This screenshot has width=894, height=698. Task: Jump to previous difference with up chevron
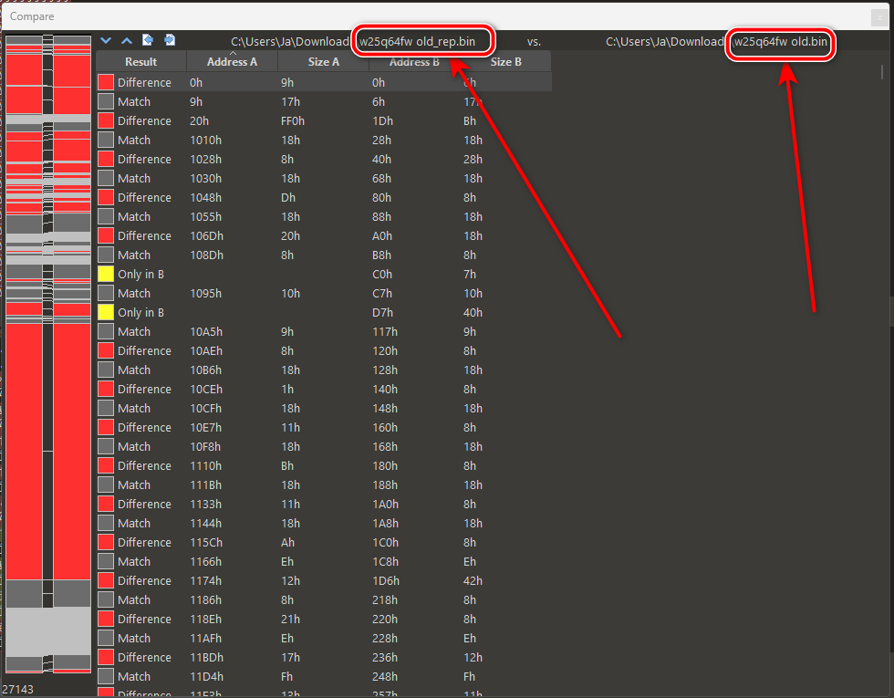pyautogui.click(x=127, y=40)
